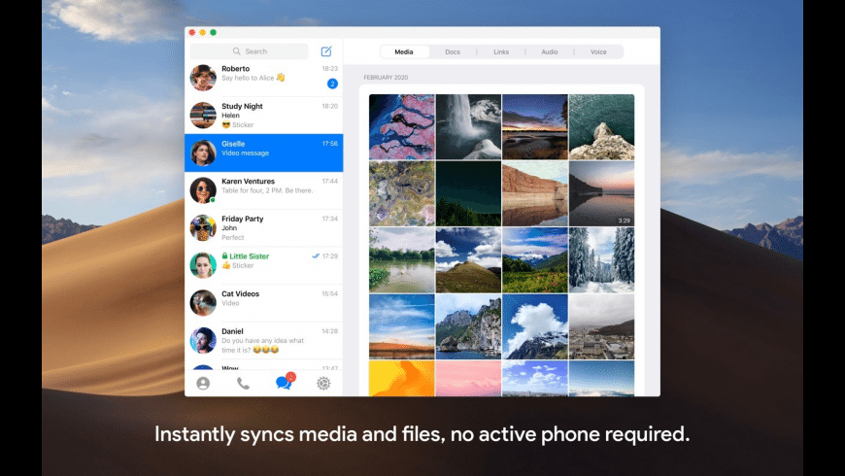Click Karen Ventures' avatar
Screen dimensions: 845x476
coord(203,190)
